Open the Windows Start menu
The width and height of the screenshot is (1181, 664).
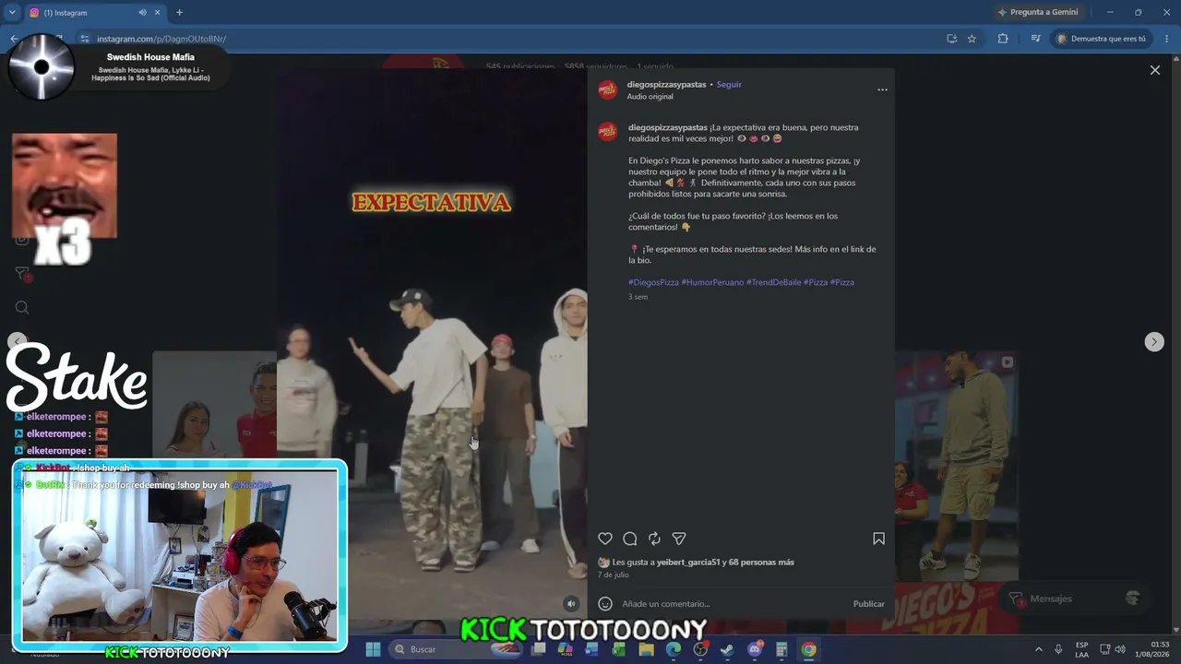(373, 649)
